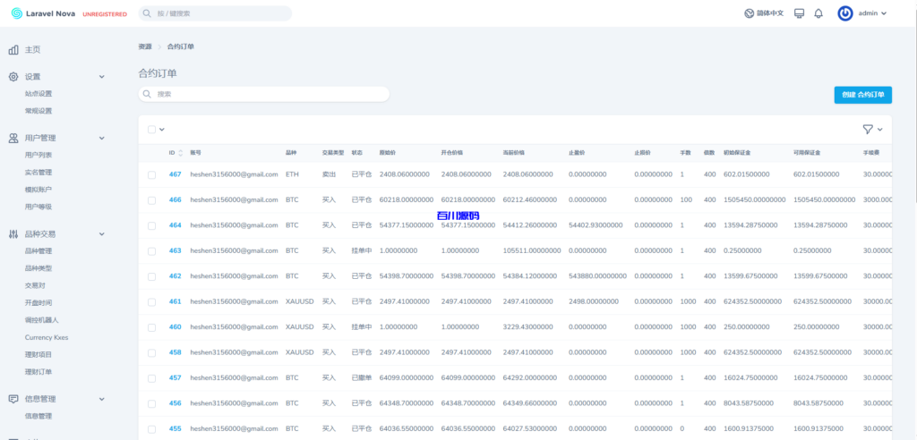
Task: Go to 品种管理
Action: coord(39,251)
